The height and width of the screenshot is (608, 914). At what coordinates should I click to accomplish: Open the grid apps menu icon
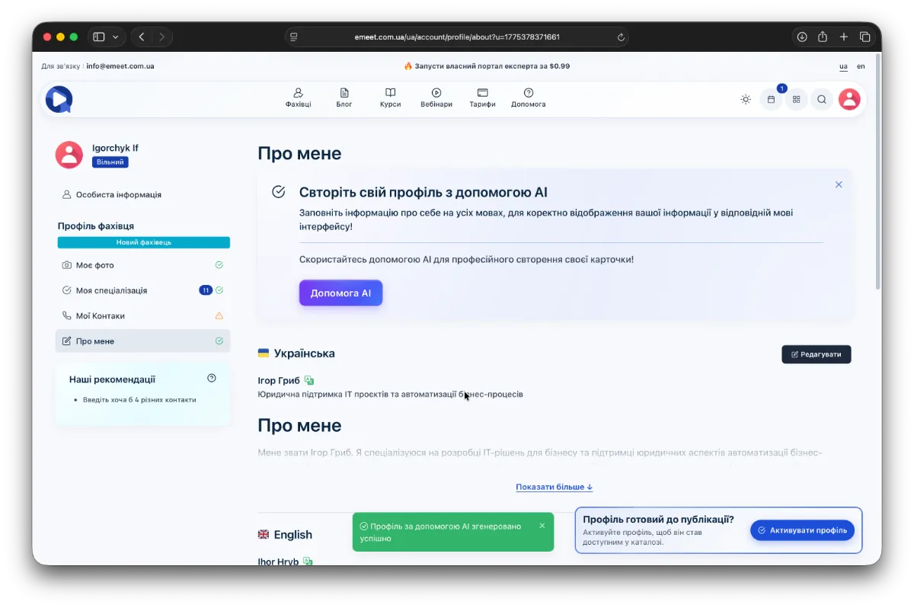796,99
